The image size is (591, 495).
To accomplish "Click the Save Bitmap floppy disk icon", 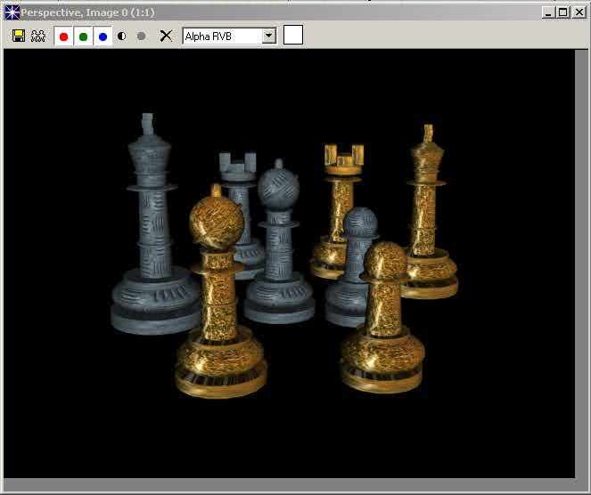I will pyautogui.click(x=19, y=36).
